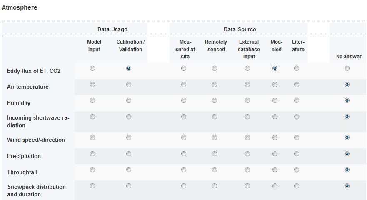Choose Modeled for Humidity
Screen dimensions: 367x200
pyautogui.click(x=275, y=100)
